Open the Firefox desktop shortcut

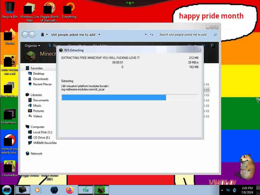pos(10,37)
